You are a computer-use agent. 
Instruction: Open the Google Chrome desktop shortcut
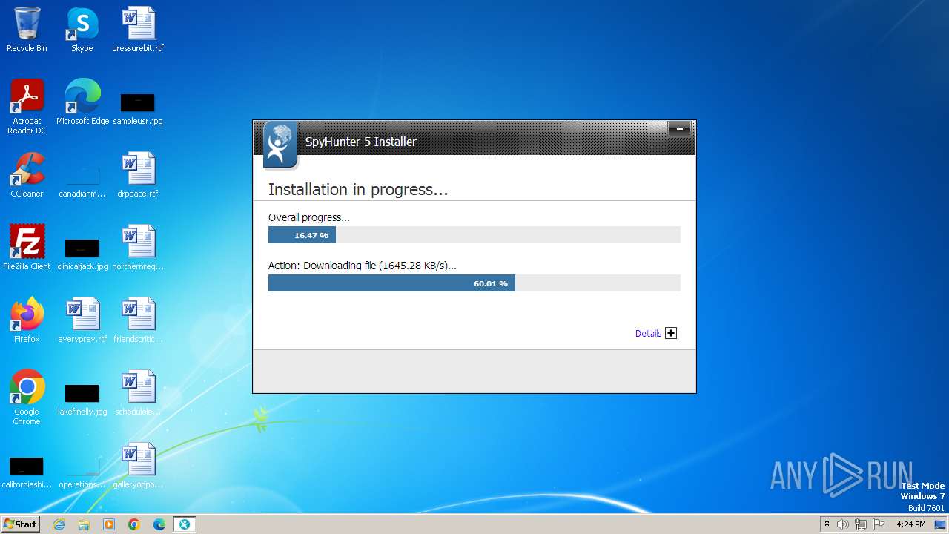(x=27, y=398)
